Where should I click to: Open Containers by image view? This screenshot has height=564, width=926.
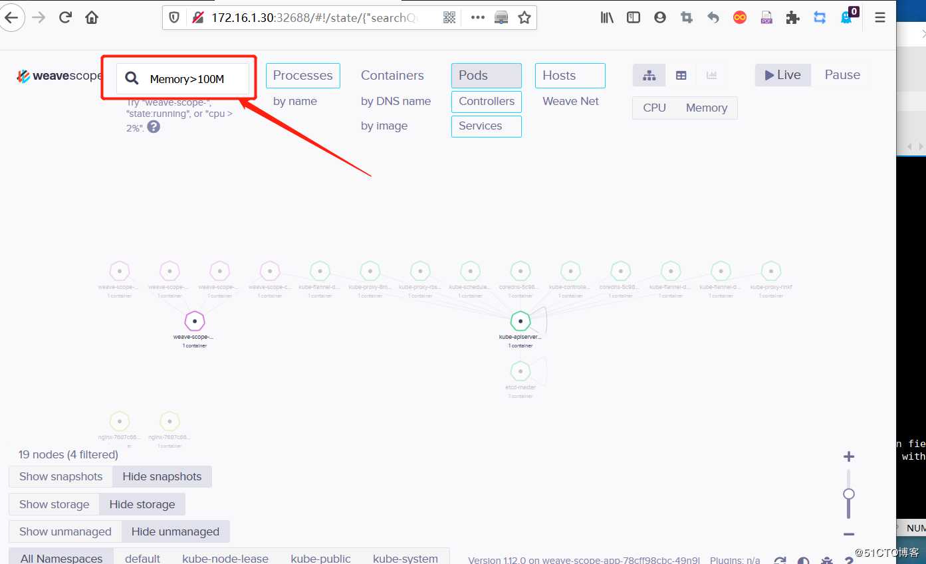384,126
